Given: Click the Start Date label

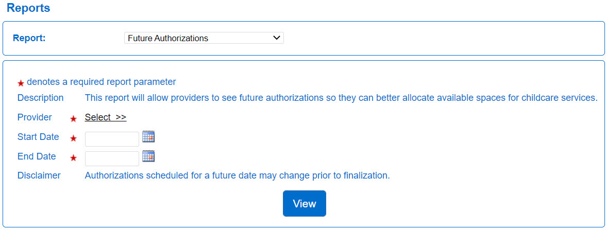Looking at the screenshot, I should click(38, 137).
